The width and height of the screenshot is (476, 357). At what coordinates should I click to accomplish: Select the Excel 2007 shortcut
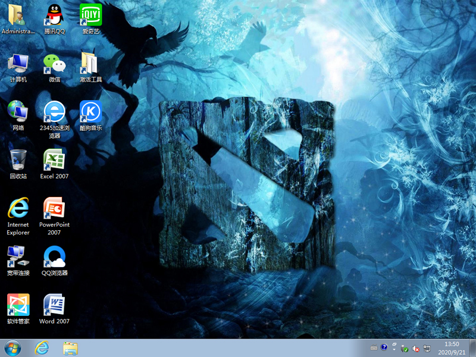tap(54, 164)
